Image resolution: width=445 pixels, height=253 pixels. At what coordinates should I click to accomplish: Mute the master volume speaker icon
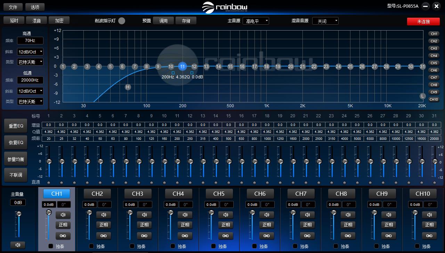[x=18, y=245]
